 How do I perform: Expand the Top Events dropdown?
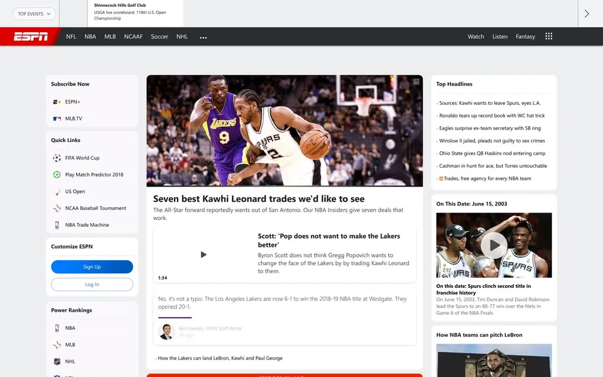pos(34,14)
